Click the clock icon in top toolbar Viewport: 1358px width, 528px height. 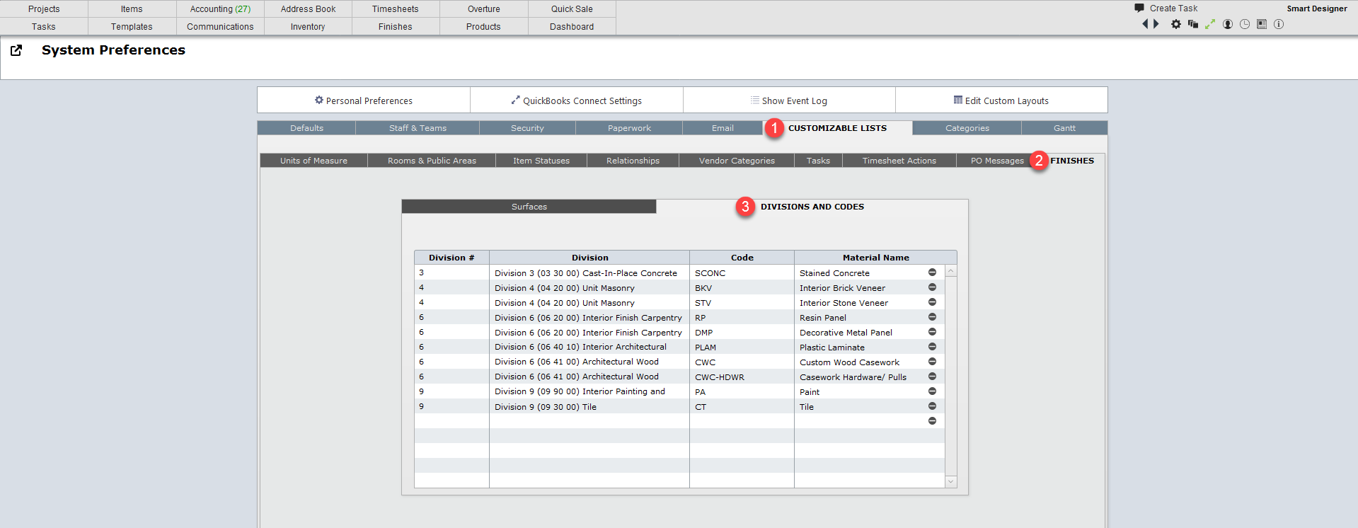pyautogui.click(x=1245, y=24)
